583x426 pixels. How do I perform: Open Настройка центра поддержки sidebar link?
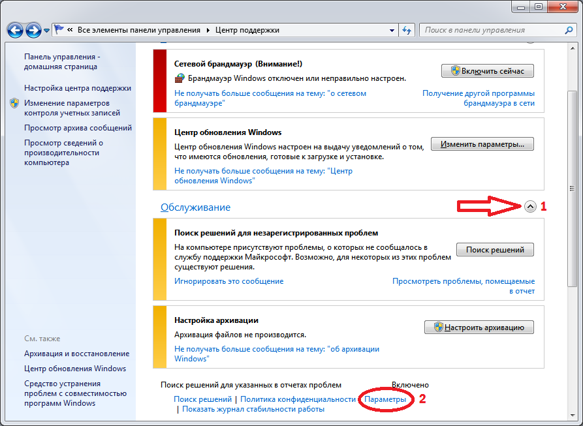(x=78, y=88)
